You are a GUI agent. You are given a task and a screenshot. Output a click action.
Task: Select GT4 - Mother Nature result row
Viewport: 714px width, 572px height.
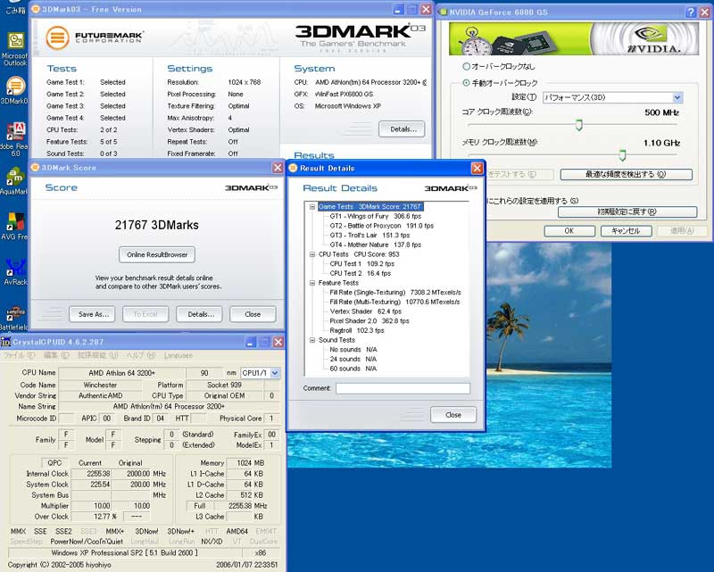point(376,245)
